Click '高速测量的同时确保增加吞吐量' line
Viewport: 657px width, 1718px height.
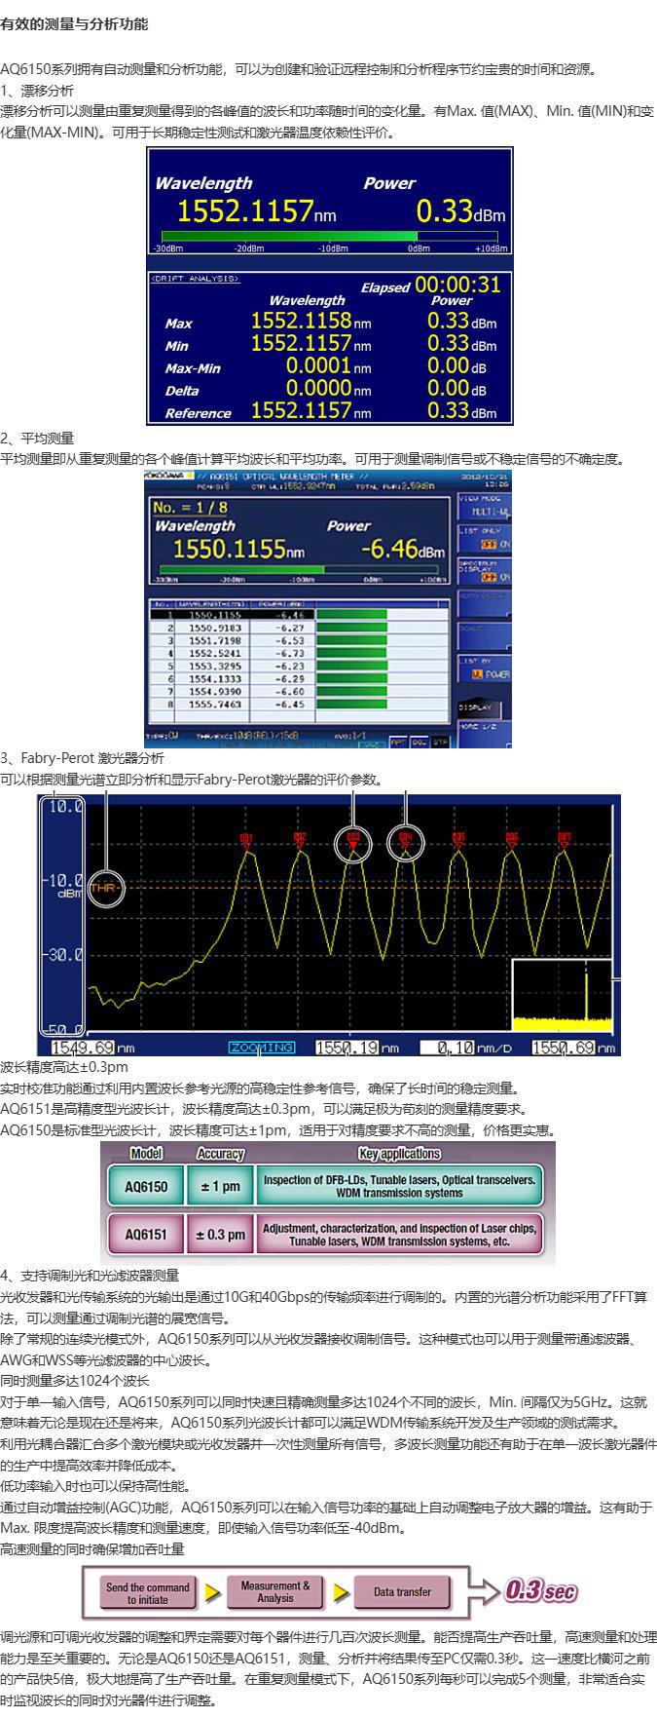coord(92,1548)
